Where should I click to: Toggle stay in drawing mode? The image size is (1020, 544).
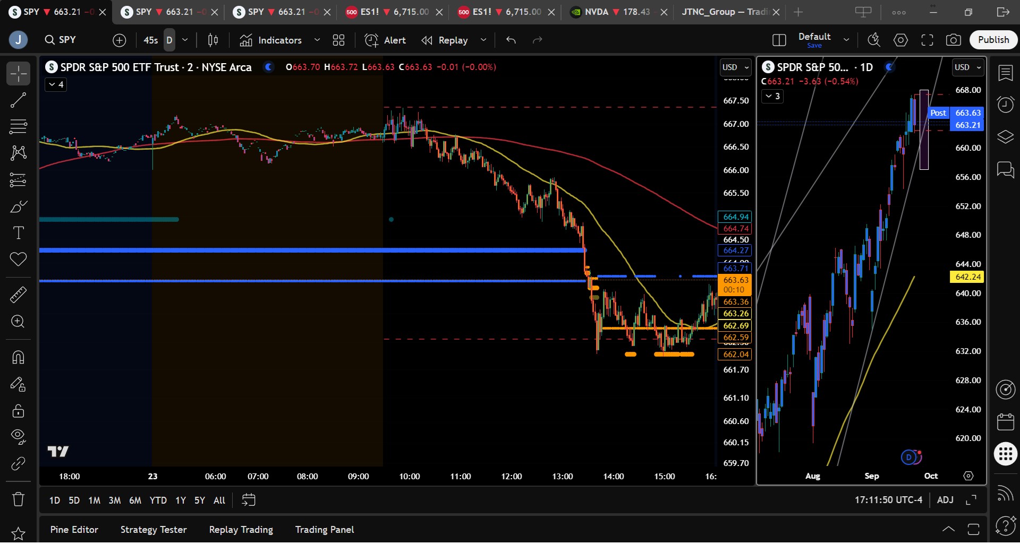point(18,384)
